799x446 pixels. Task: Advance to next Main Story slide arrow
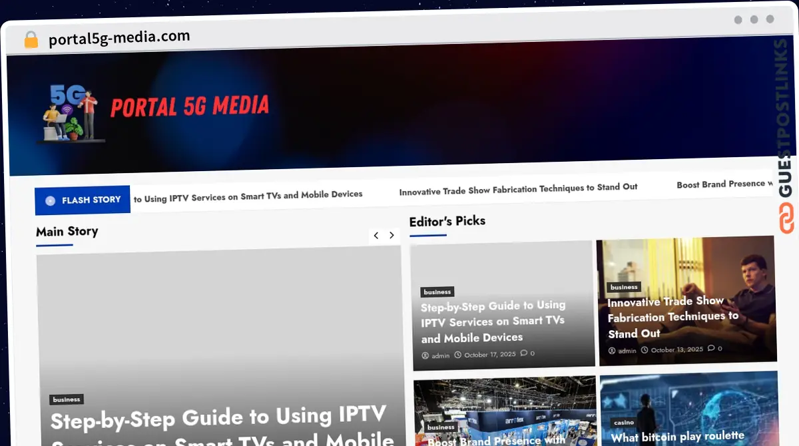392,236
